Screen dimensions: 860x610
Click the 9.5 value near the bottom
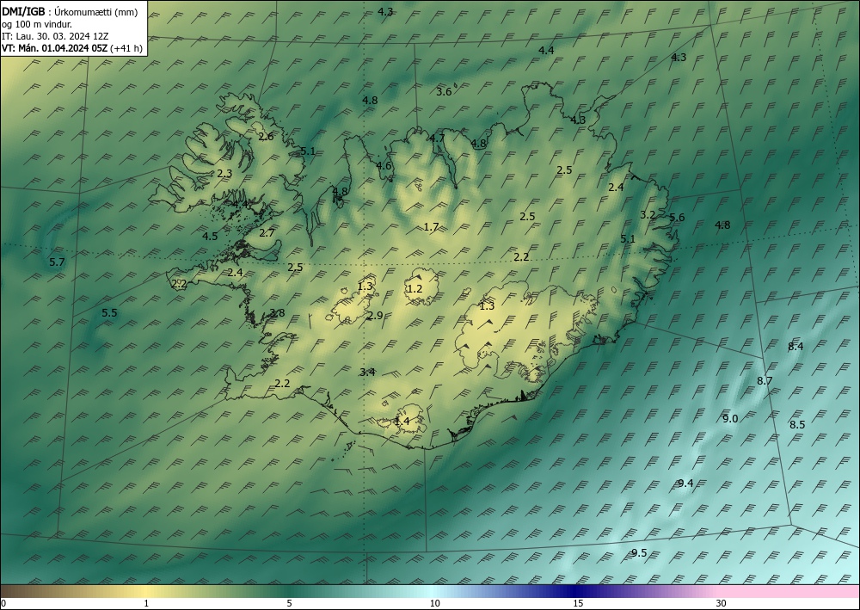[639, 553]
